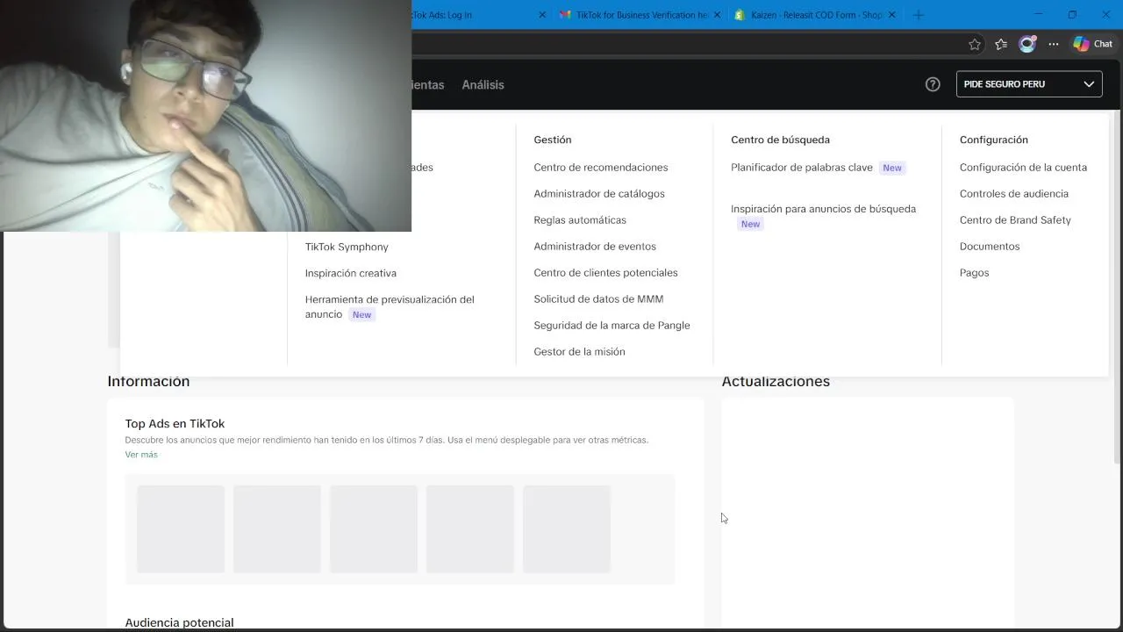Open Administrador de eventos

(x=595, y=246)
